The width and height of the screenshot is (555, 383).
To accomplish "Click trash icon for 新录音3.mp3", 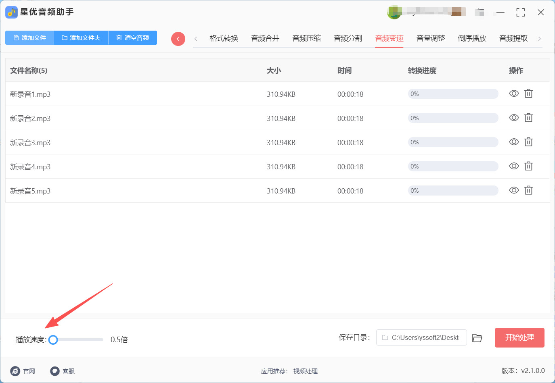I will (528, 142).
